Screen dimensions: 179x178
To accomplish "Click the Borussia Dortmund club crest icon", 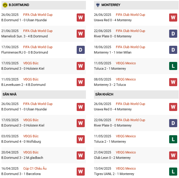I will coord(5,5).
